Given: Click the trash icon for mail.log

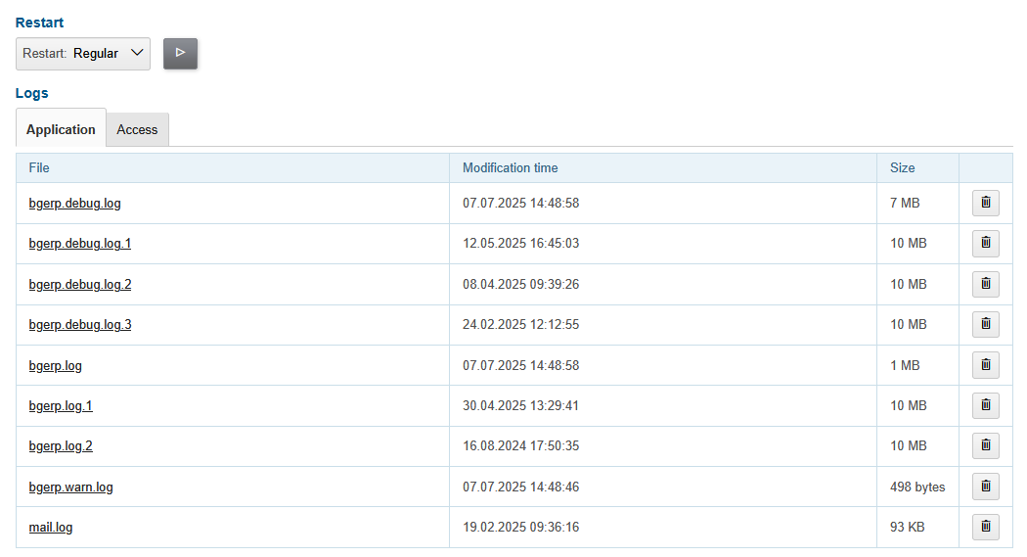Looking at the screenshot, I should point(985,527).
